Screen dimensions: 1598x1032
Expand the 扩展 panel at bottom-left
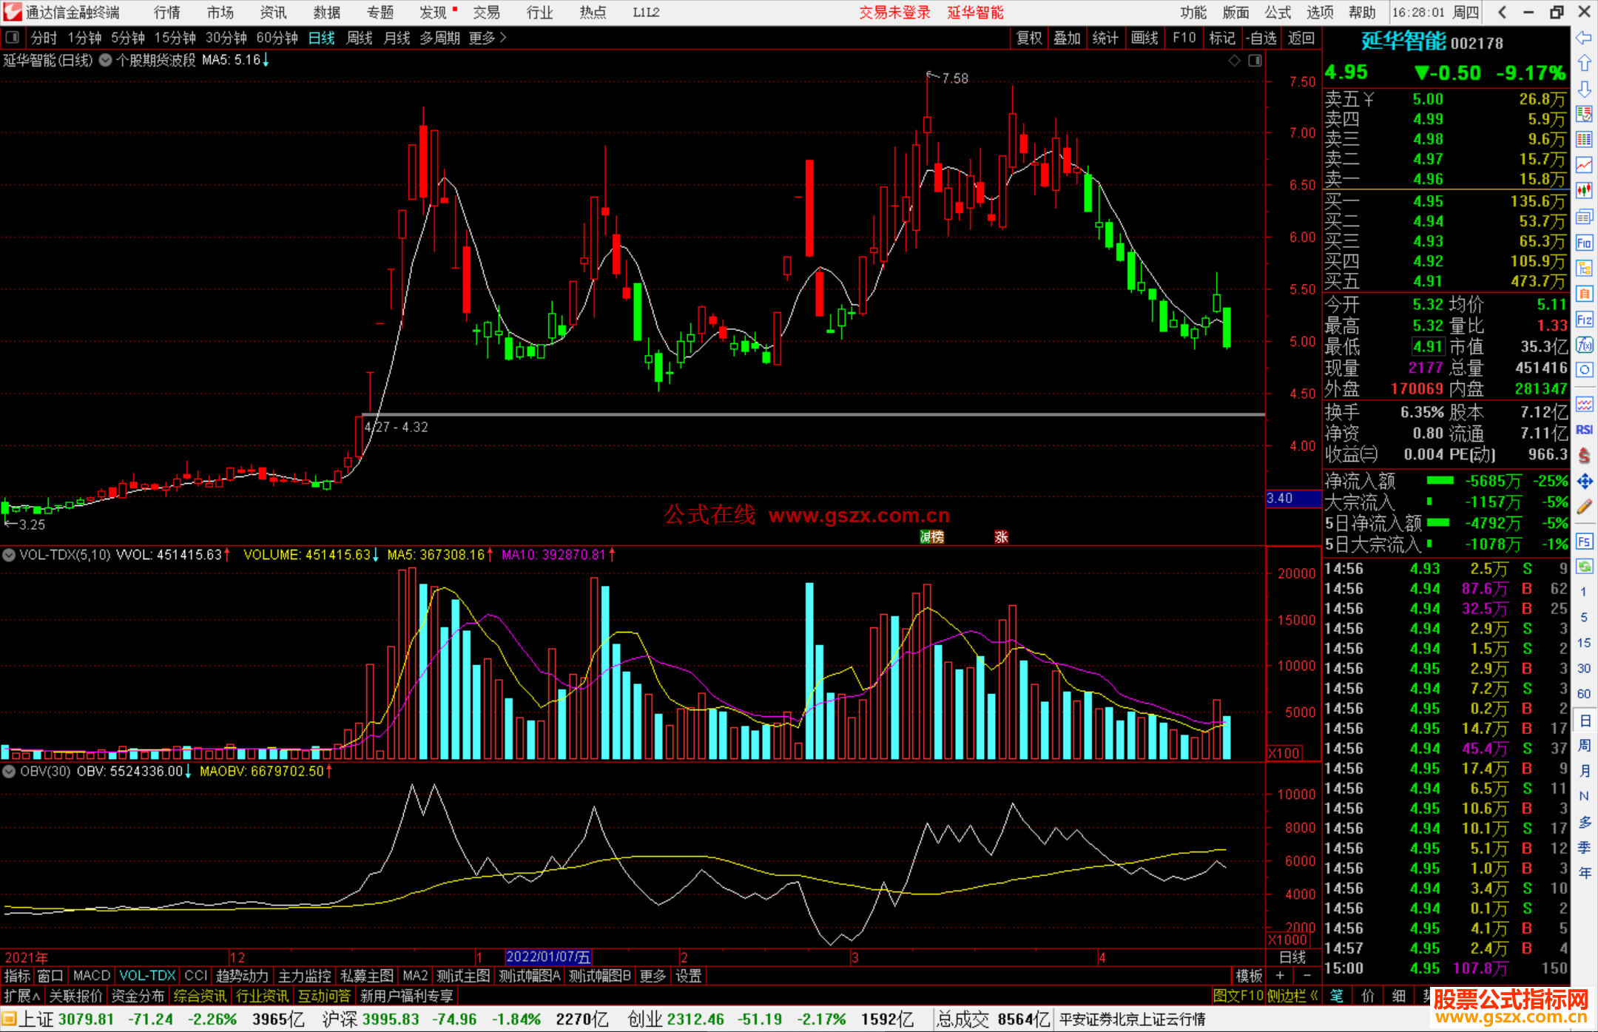pos(22,996)
